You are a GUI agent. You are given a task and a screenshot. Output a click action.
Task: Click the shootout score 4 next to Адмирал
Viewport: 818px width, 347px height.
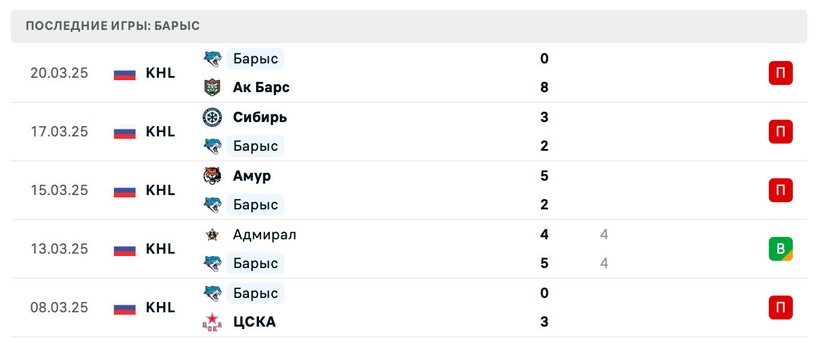point(604,235)
